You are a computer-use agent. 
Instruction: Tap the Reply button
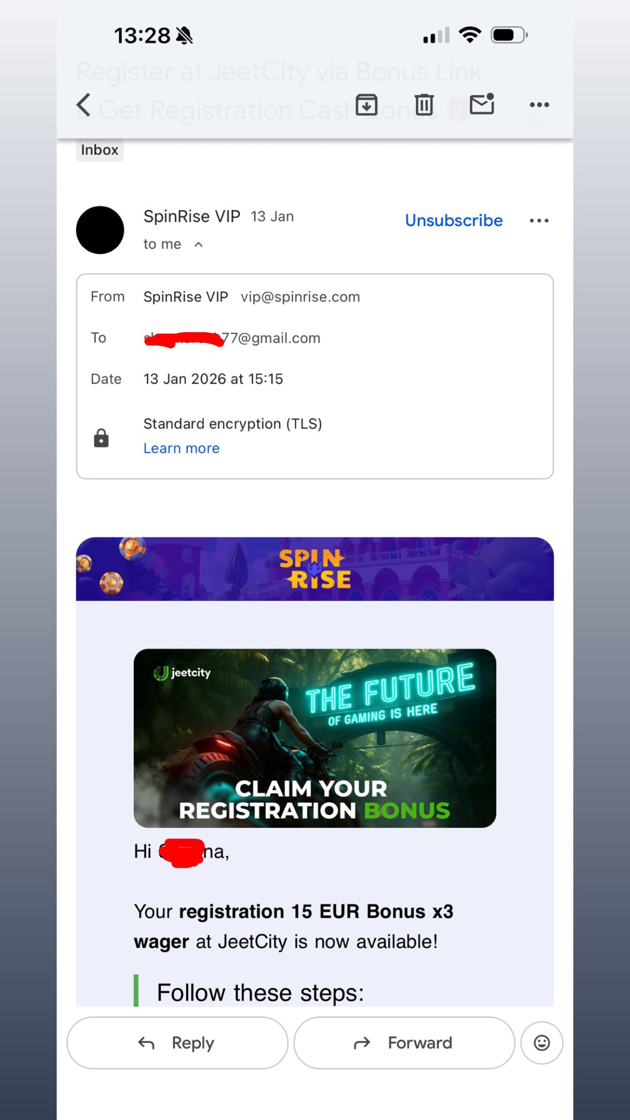177,1043
